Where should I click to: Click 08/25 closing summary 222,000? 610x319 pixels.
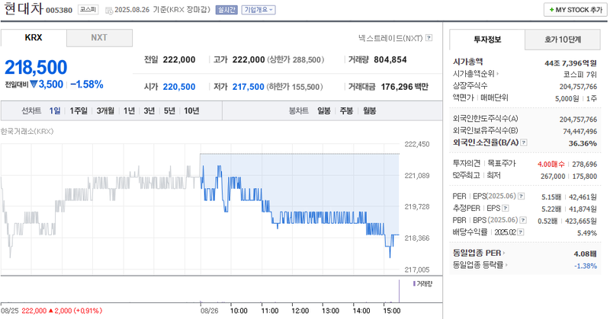click(34, 311)
